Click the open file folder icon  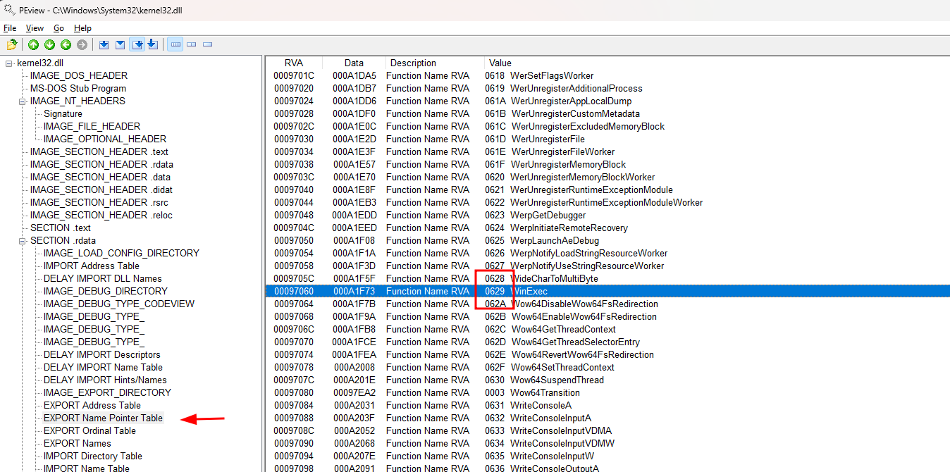click(11, 45)
